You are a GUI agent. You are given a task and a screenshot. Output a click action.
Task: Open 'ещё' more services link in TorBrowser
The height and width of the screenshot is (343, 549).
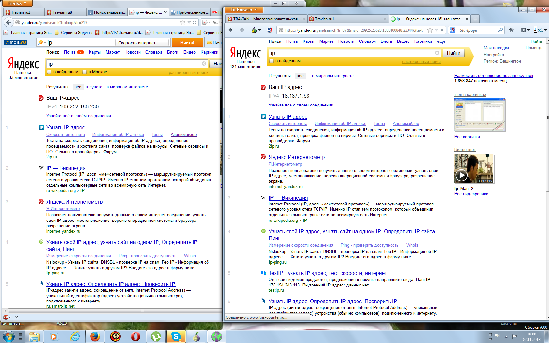pos(441,41)
